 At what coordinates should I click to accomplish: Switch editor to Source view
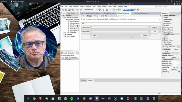[x=83, y=16]
